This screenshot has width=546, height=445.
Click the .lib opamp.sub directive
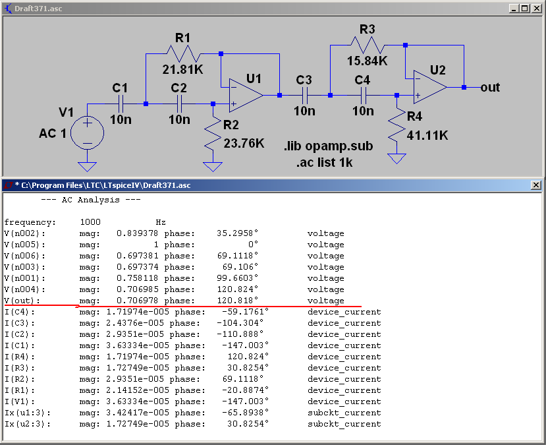point(329,146)
